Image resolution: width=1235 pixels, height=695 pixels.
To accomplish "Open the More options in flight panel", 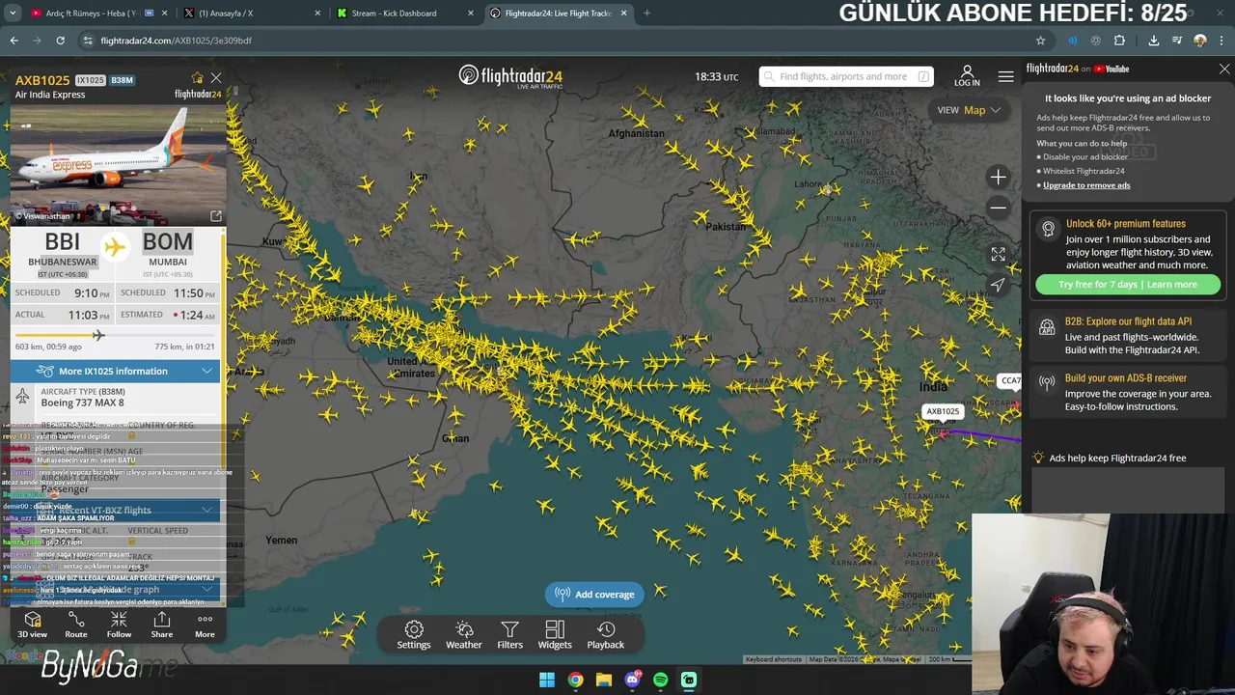I will click(205, 625).
